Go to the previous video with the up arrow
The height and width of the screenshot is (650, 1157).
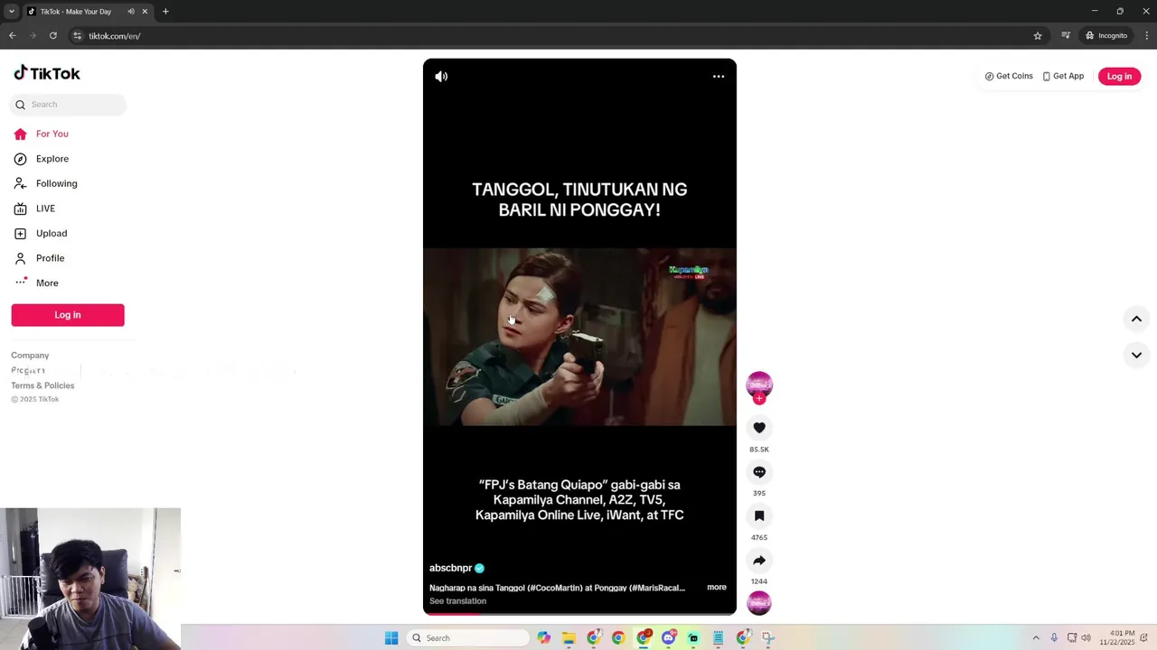tap(1136, 319)
